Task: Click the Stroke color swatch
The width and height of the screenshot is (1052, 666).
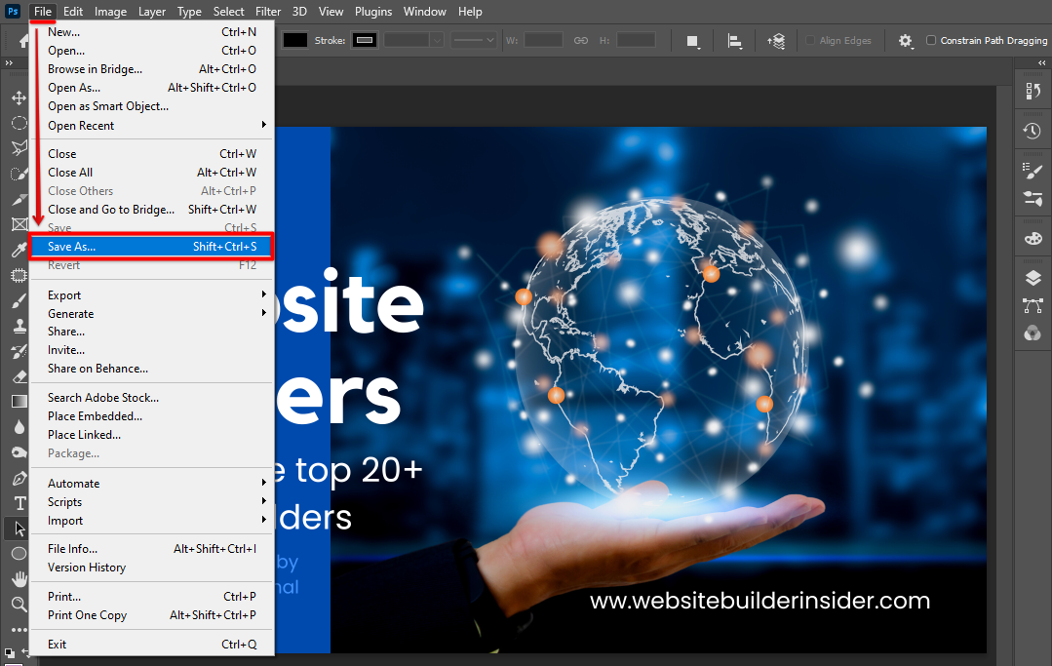Action: pos(365,40)
